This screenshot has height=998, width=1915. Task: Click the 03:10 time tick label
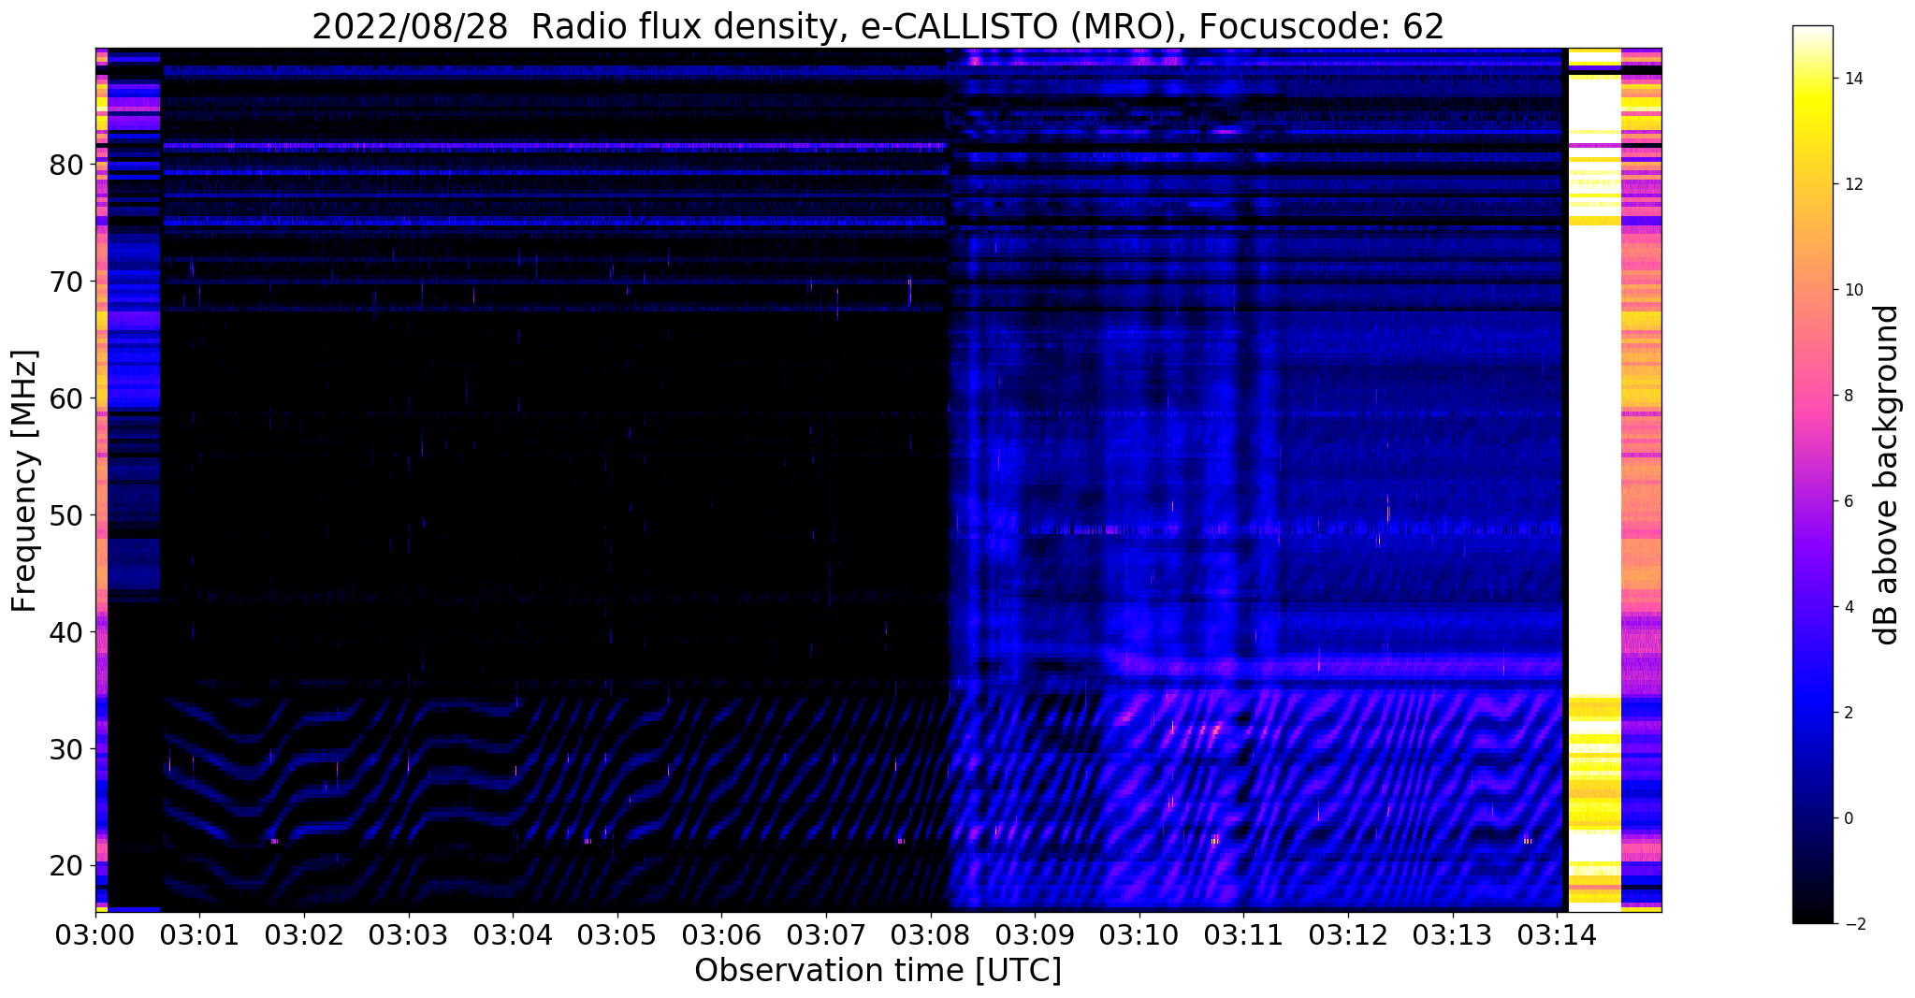[1139, 934]
